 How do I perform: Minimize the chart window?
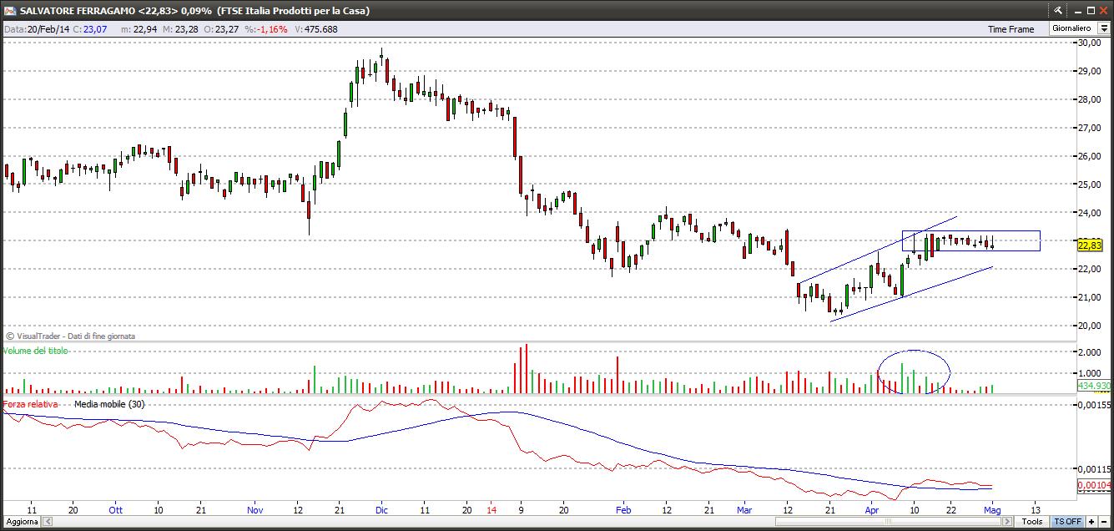1078,12
